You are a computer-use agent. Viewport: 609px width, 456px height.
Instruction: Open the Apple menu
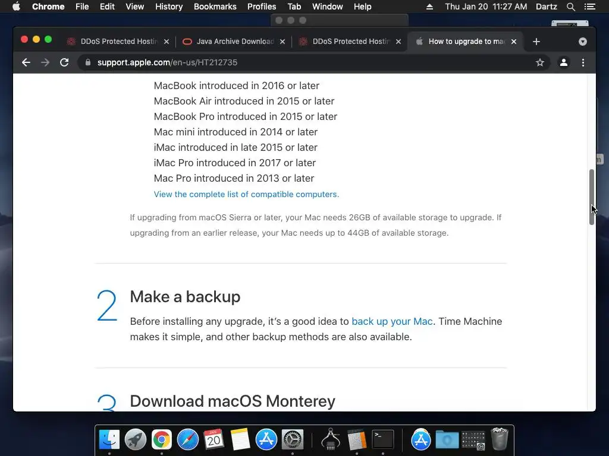[16, 7]
